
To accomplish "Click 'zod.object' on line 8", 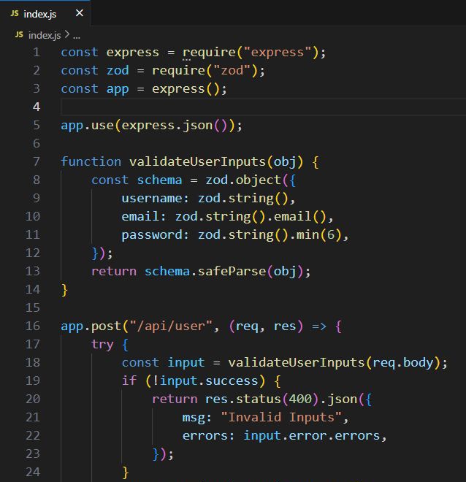I will 243,180.
